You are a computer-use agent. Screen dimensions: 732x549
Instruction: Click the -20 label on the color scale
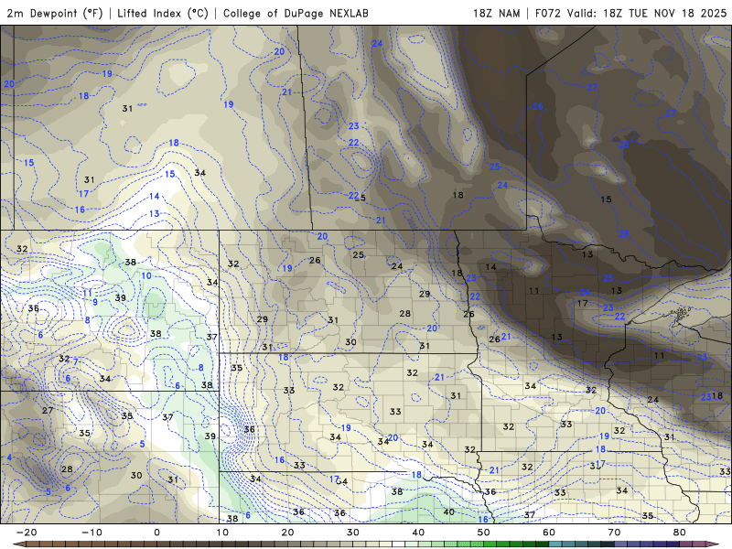(x=27, y=533)
